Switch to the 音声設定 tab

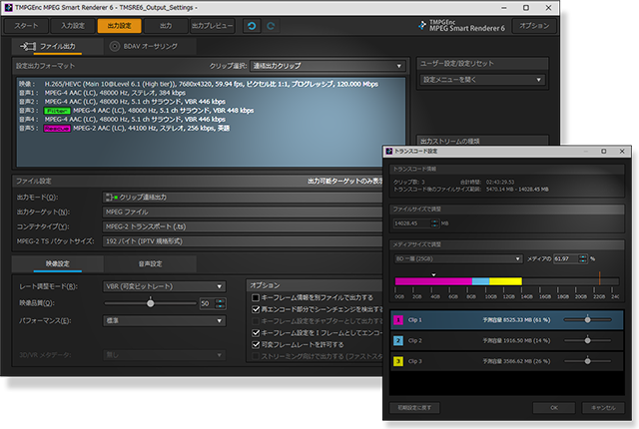point(151,264)
